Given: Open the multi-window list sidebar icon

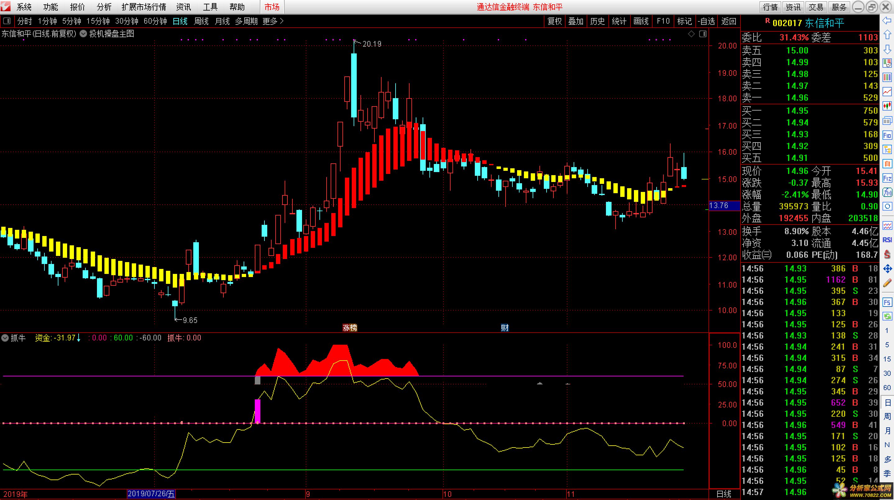Looking at the screenshot, I should tap(887, 120).
